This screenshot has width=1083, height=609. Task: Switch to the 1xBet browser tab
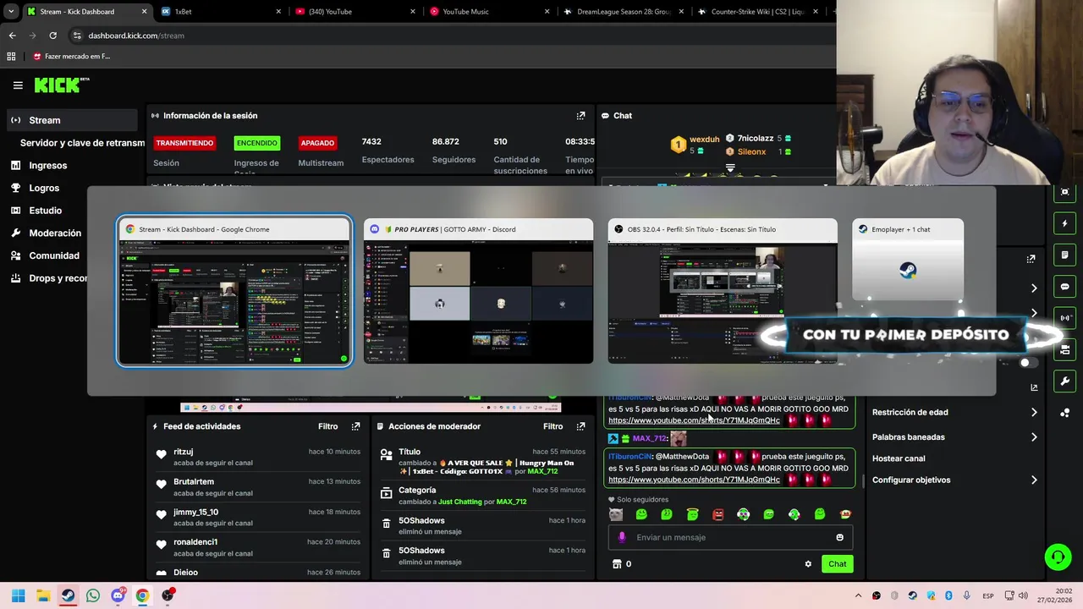pos(220,12)
